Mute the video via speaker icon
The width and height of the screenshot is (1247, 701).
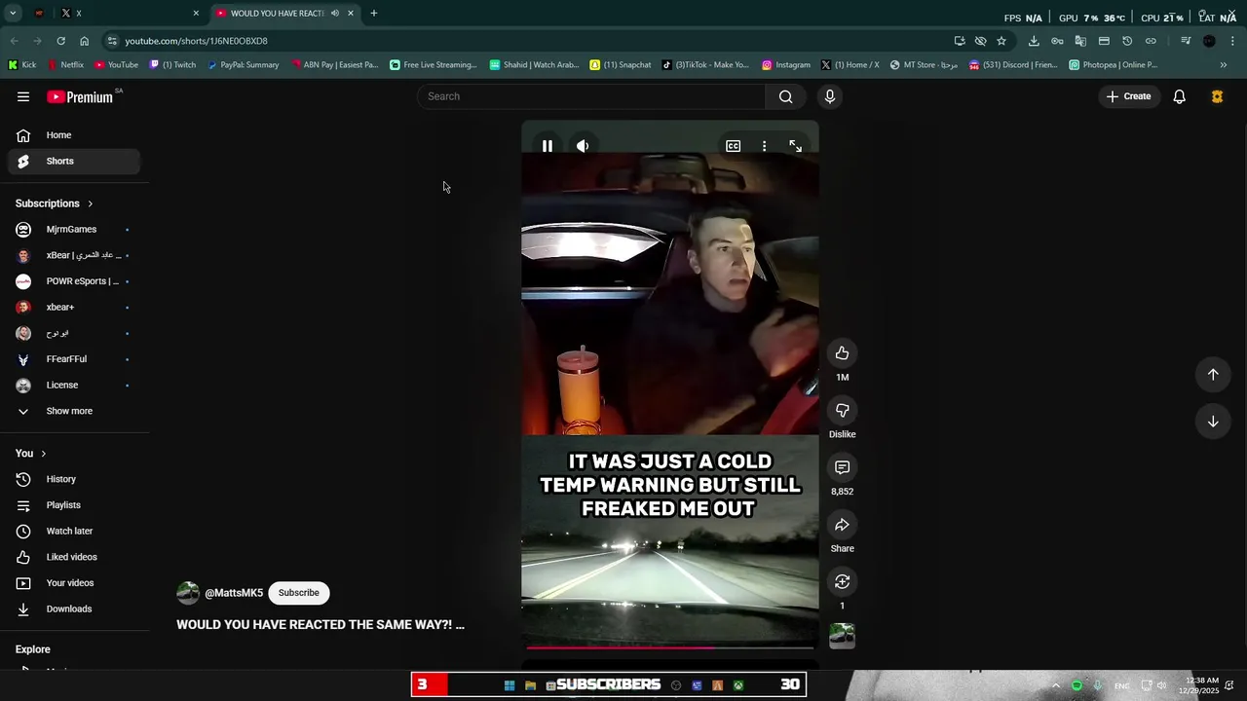(583, 146)
